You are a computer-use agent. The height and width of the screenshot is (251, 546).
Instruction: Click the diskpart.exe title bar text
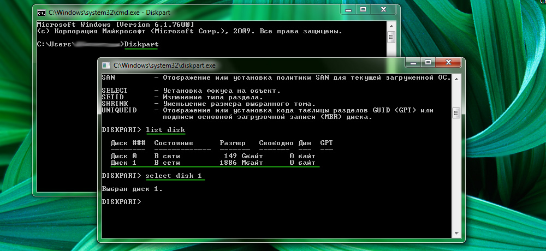pyautogui.click(x=164, y=65)
